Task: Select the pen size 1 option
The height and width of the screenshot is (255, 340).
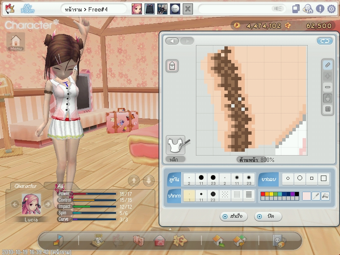Action: coord(189,196)
